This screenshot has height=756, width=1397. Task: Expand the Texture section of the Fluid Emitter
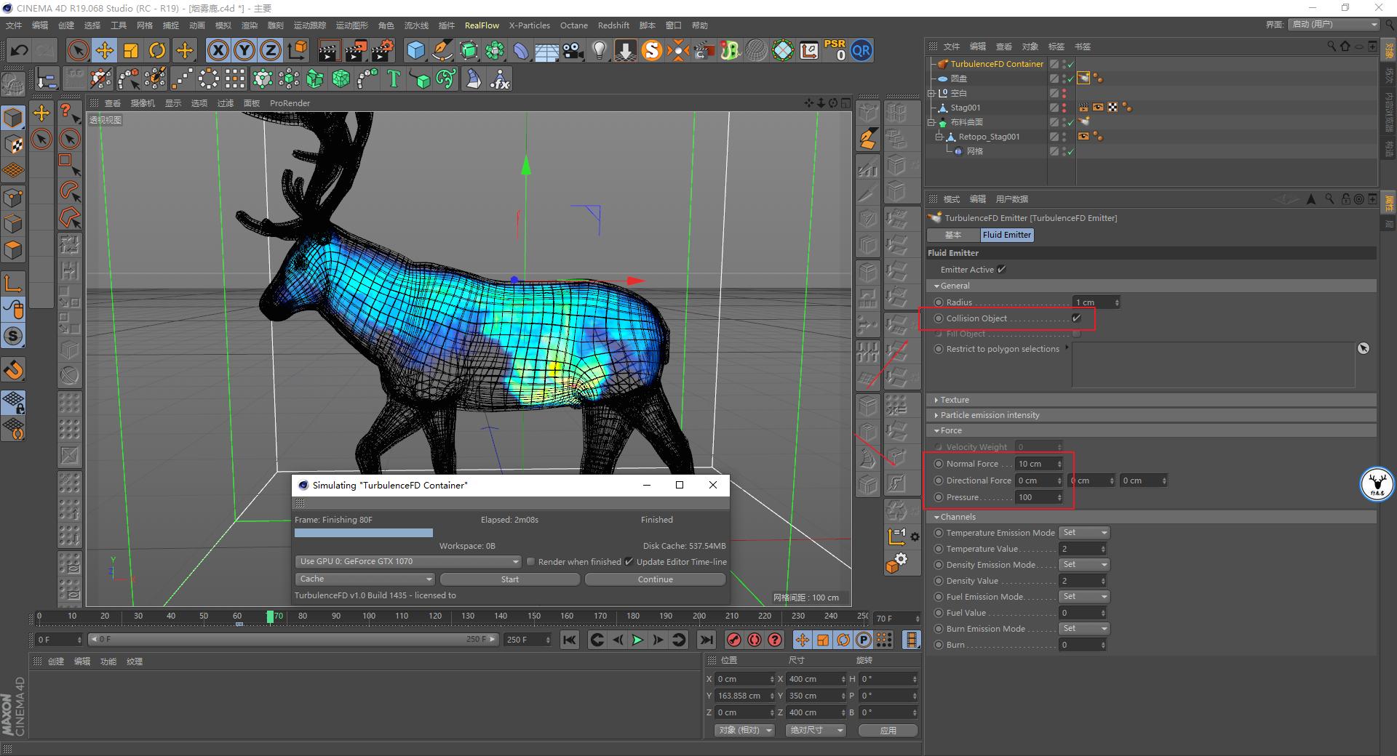953,399
